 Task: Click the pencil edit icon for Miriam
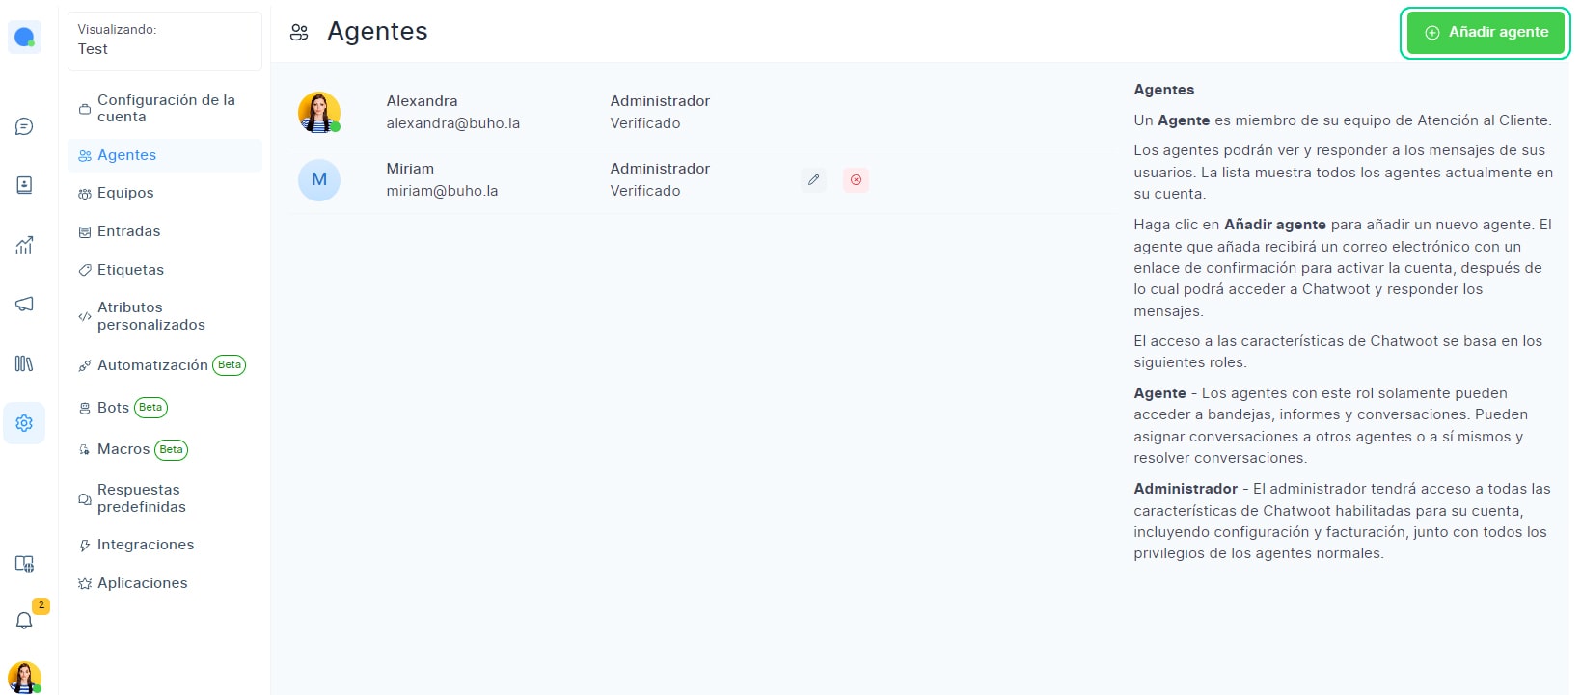813,180
